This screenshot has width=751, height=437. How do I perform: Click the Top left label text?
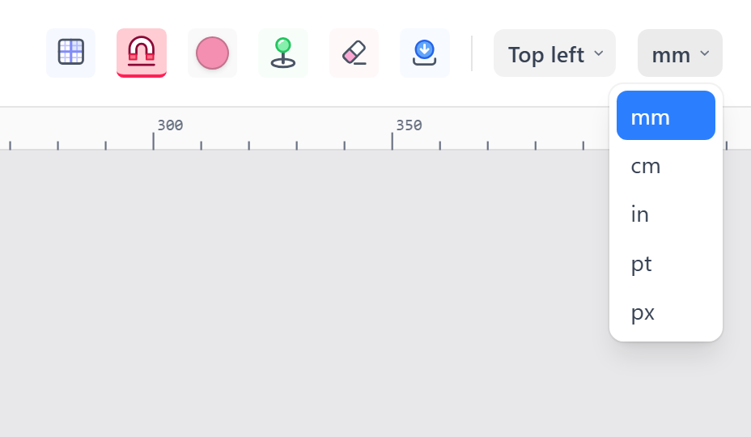coord(546,55)
